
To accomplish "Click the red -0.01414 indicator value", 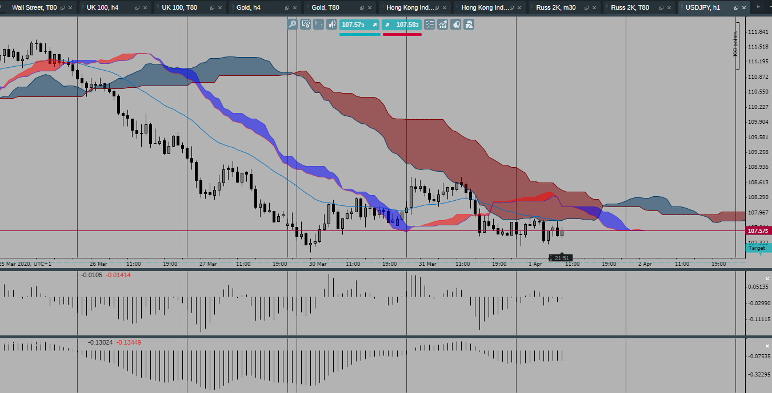I will tap(118, 275).
